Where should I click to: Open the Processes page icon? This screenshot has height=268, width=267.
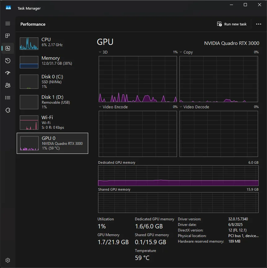tap(7, 36)
